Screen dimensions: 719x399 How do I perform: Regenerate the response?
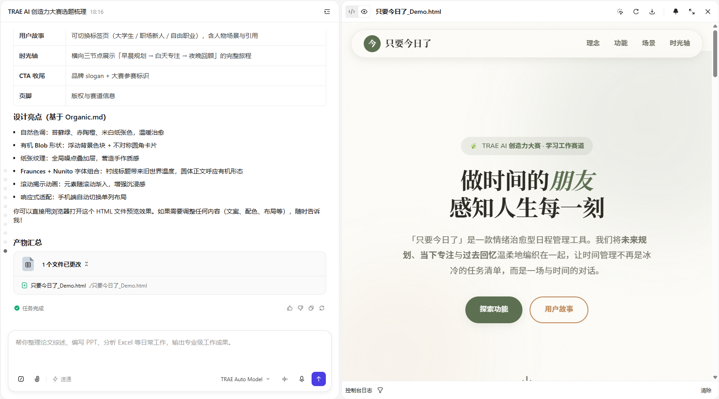coord(322,308)
